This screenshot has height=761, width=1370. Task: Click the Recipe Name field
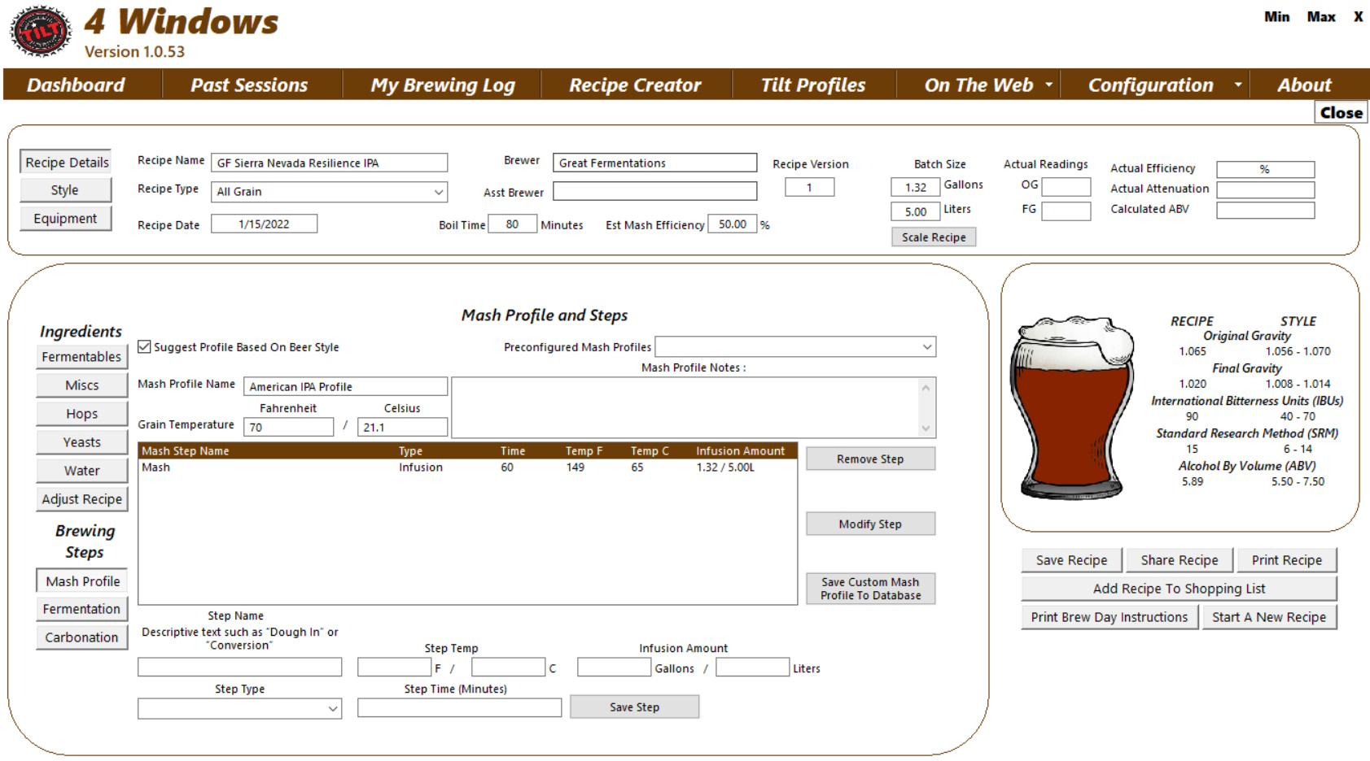click(329, 163)
